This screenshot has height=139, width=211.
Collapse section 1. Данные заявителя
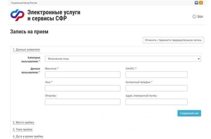pyautogui.click(x=26, y=50)
